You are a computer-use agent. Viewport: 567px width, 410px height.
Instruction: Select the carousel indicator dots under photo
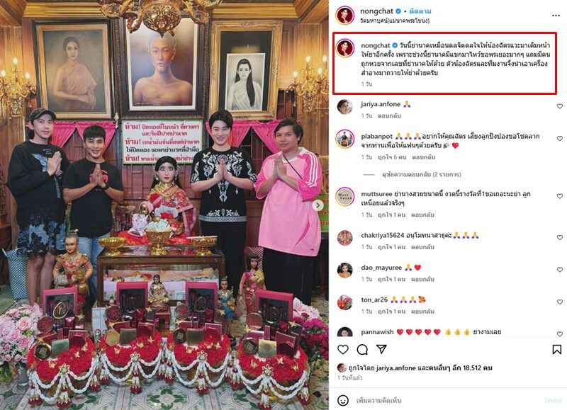click(156, 404)
